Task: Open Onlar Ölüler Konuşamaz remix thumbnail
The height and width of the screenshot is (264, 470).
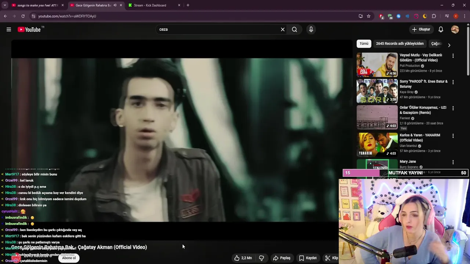Action: [377, 117]
